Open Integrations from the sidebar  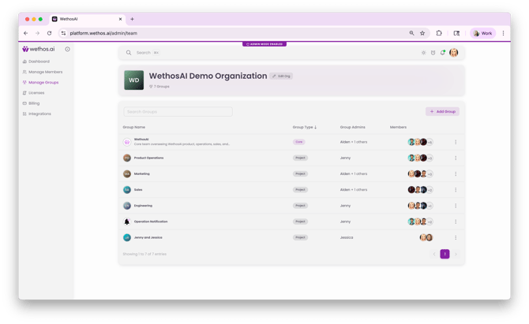tap(39, 114)
